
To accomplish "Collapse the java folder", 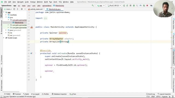I will [x=6, y=17].
